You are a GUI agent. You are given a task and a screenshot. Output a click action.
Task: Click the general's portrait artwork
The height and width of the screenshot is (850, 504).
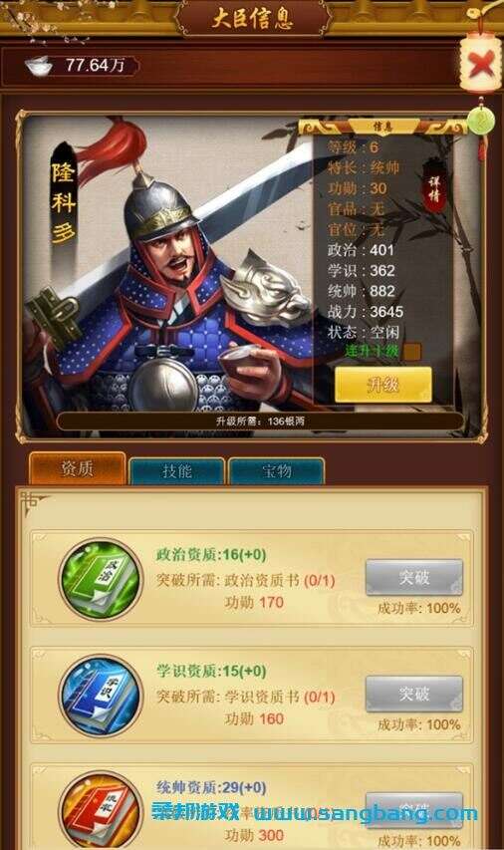(168, 276)
